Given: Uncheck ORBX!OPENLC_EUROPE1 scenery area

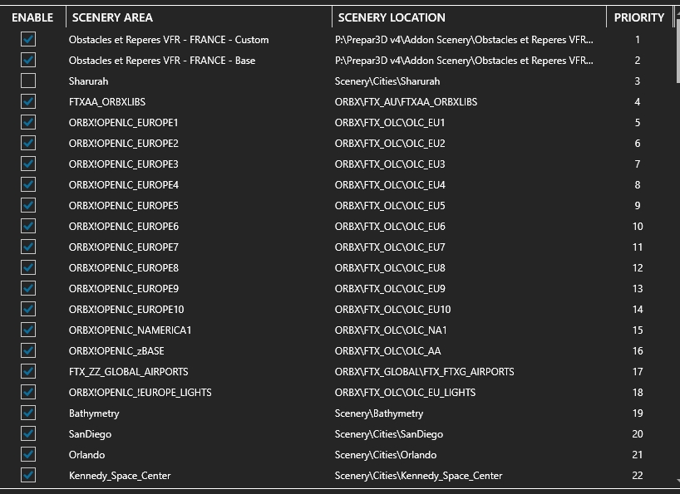Looking at the screenshot, I should click(28, 123).
